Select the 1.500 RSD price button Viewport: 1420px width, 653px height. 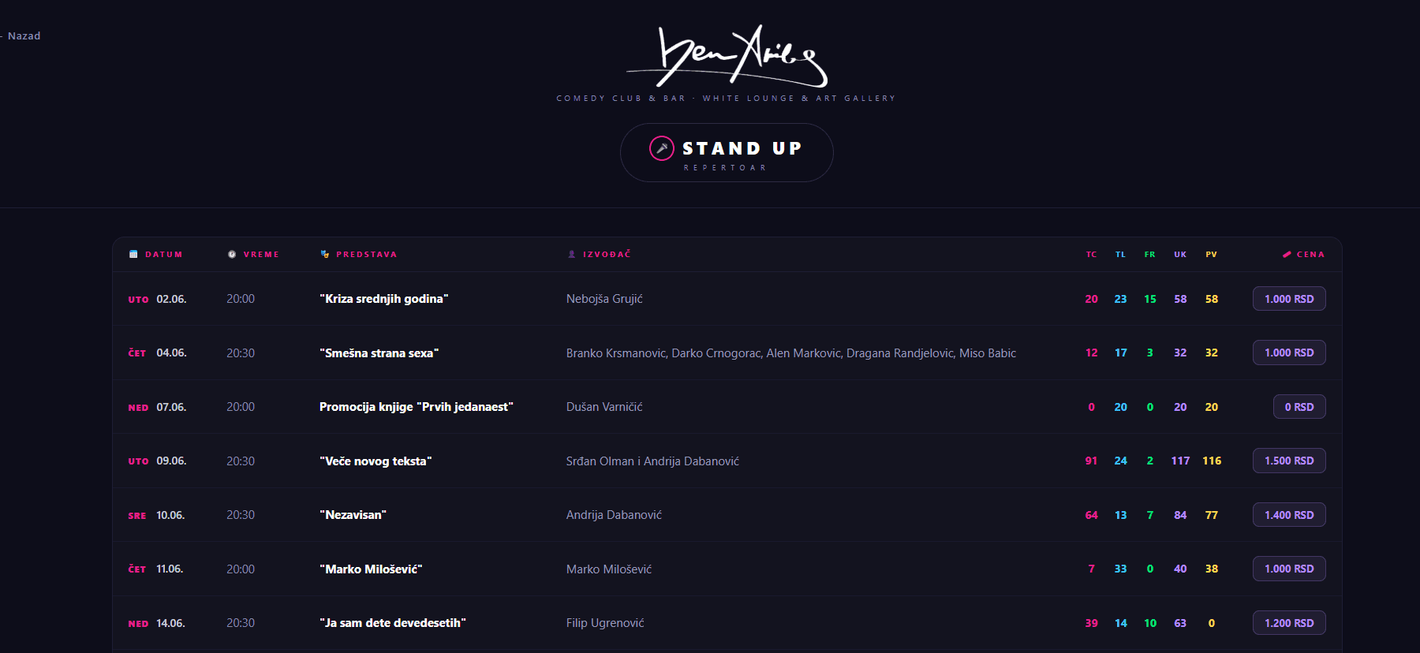pos(1289,461)
